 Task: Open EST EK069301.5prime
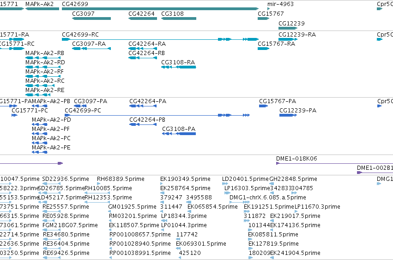tap(178, 248)
